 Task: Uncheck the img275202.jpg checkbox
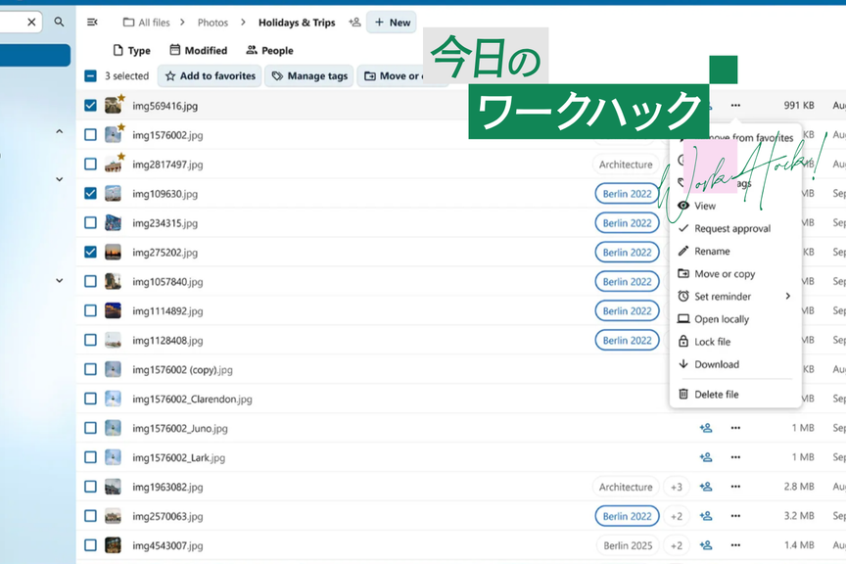(x=90, y=252)
